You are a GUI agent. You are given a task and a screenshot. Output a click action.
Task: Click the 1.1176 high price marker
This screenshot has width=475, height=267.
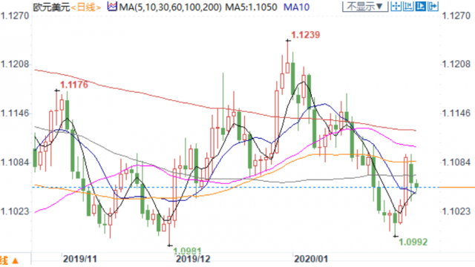tap(74, 85)
